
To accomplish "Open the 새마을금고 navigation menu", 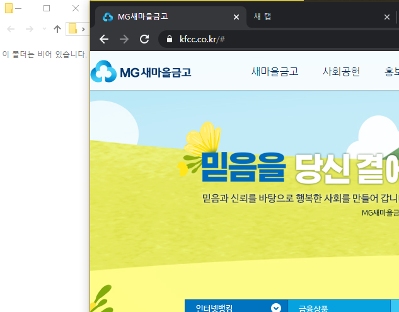I will click(275, 71).
